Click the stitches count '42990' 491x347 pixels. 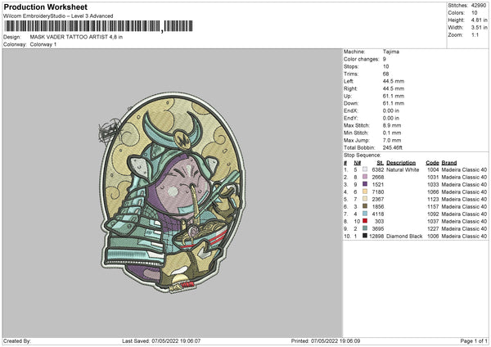[x=479, y=6]
